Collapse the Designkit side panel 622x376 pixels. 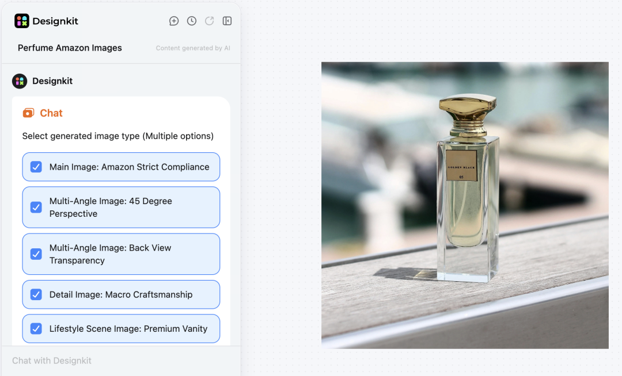point(227,21)
